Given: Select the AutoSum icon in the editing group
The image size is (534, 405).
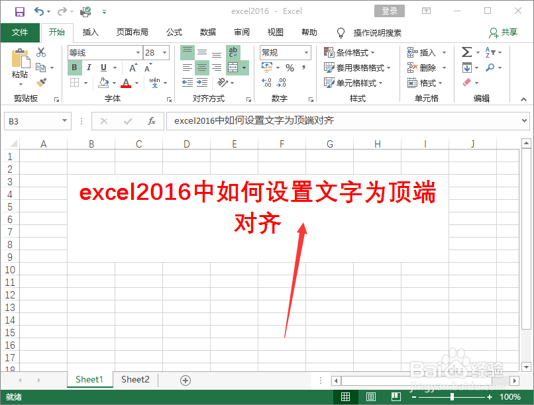Looking at the screenshot, I should coord(466,51).
